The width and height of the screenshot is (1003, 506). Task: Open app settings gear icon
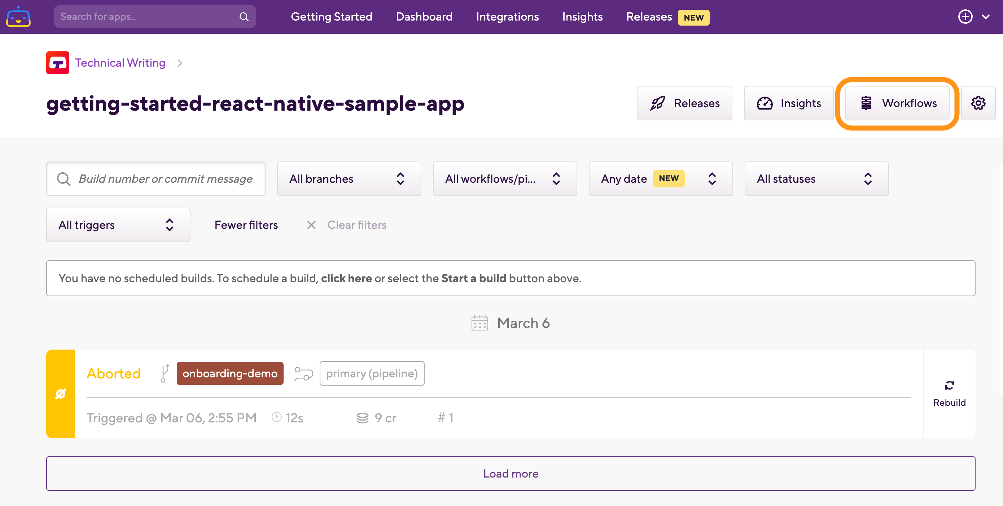pos(978,103)
